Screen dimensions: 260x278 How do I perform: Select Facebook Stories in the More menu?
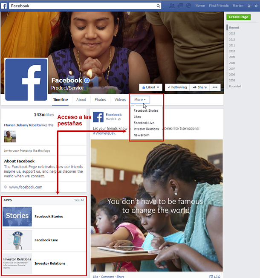point(146,110)
